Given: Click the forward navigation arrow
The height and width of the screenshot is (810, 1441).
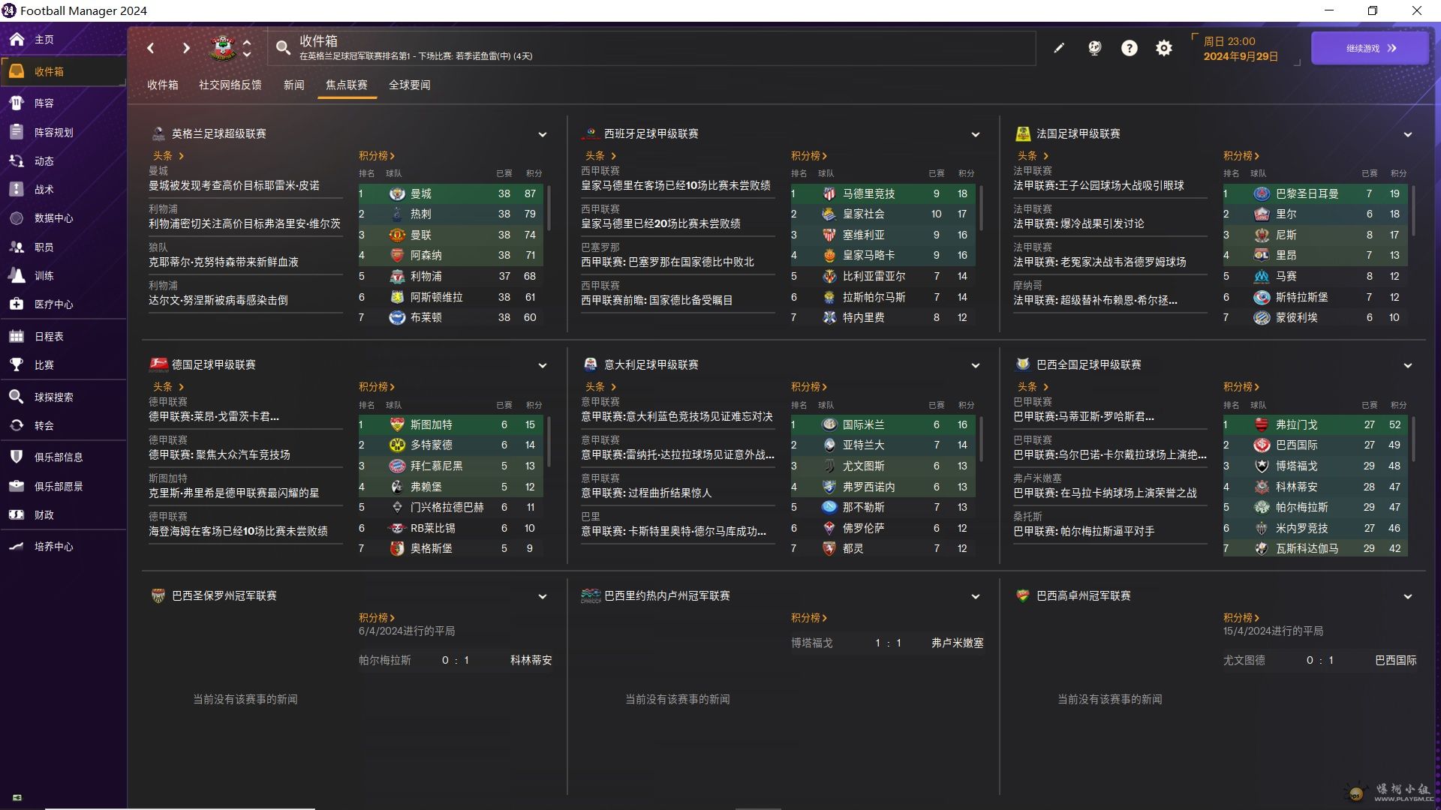Looking at the screenshot, I should [x=186, y=48].
